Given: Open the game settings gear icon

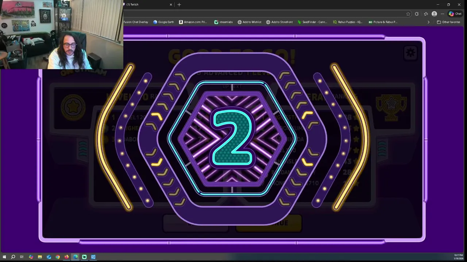Looking at the screenshot, I should pos(410,53).
